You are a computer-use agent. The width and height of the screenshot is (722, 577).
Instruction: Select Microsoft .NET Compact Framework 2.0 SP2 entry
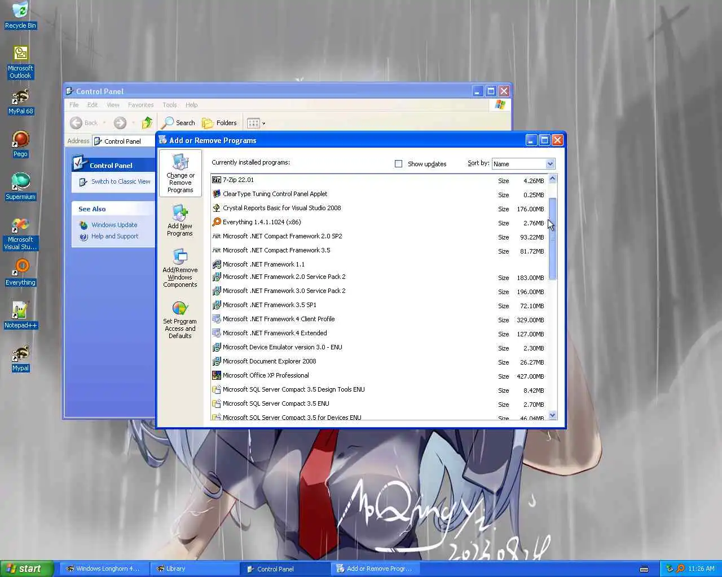pyautogui.click(x=378, y=236)
